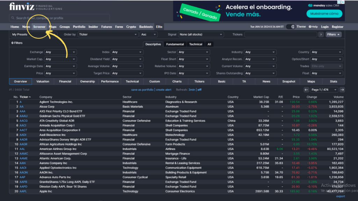Image resolution: width=358 pixels, height=201 pixels.
Task: Toggle the dark Theme switch
Action: (x=291, y=27)
